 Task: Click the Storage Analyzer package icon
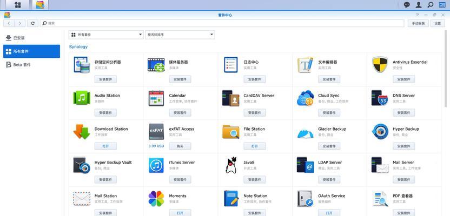coord(82,65)
